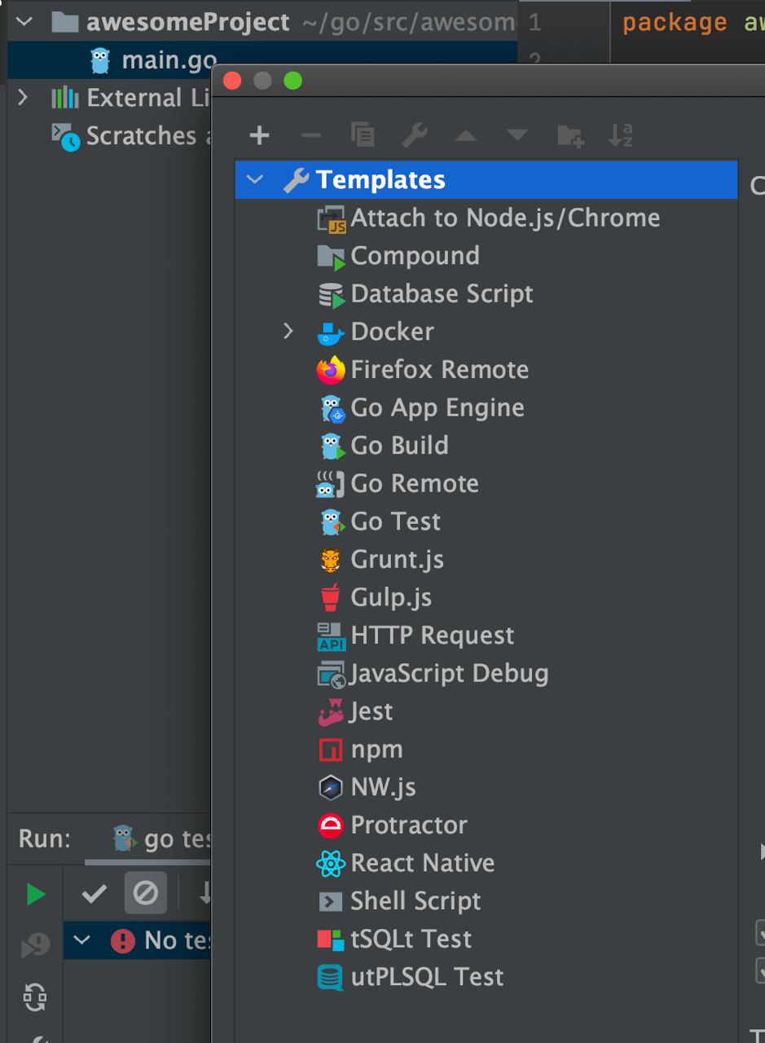Viewport: 765px width, 1043px height.
Task: Open the main.go file
Action: (167, 60)
